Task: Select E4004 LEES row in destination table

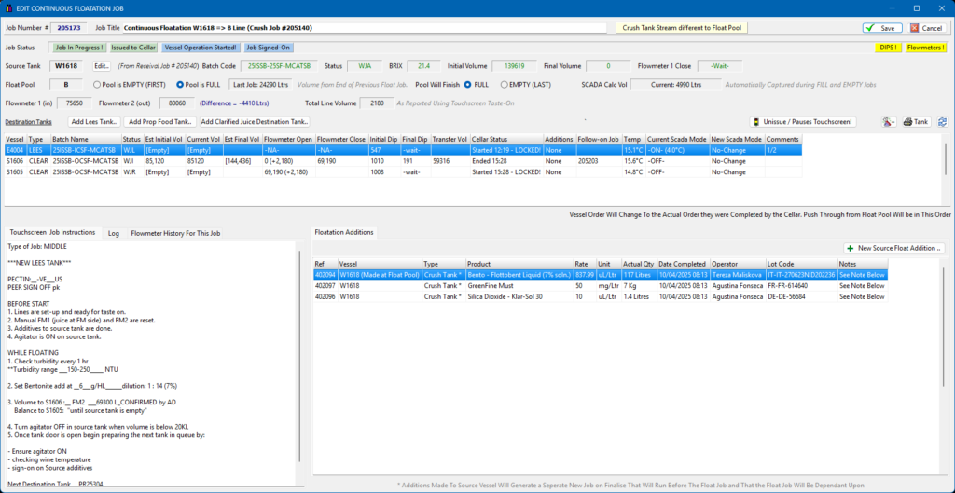Action: click(403, 149)
